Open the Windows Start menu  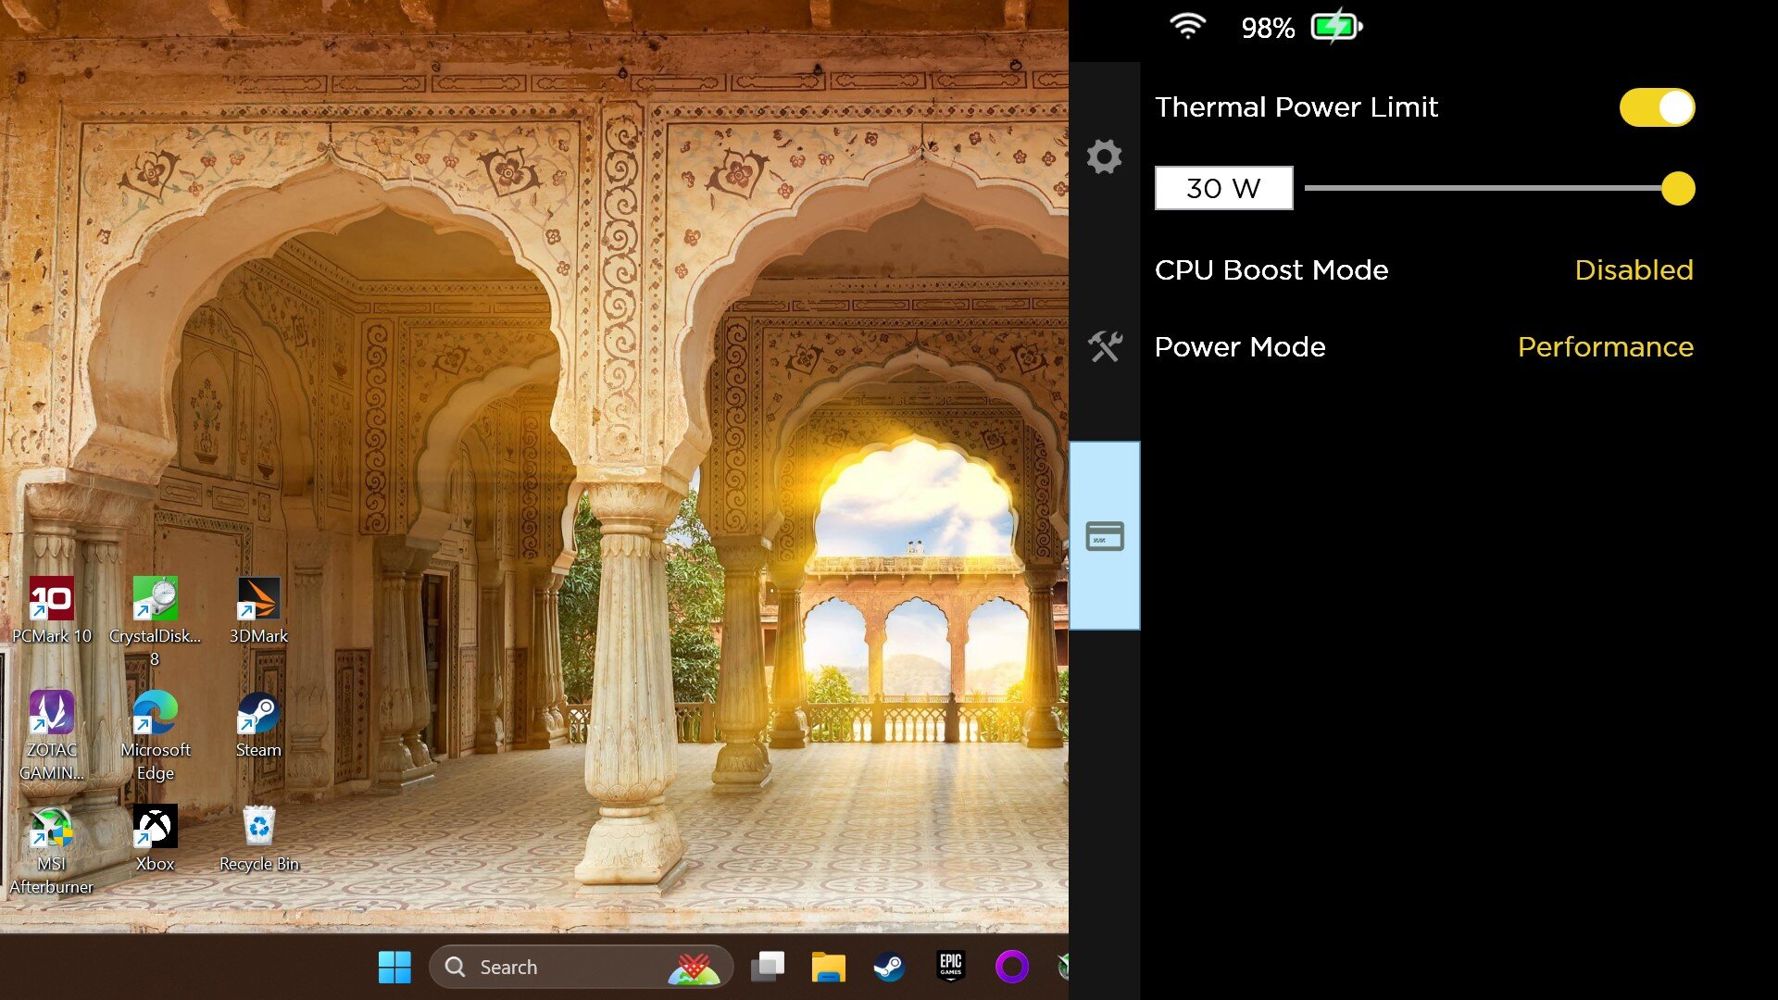pos(394,967)
